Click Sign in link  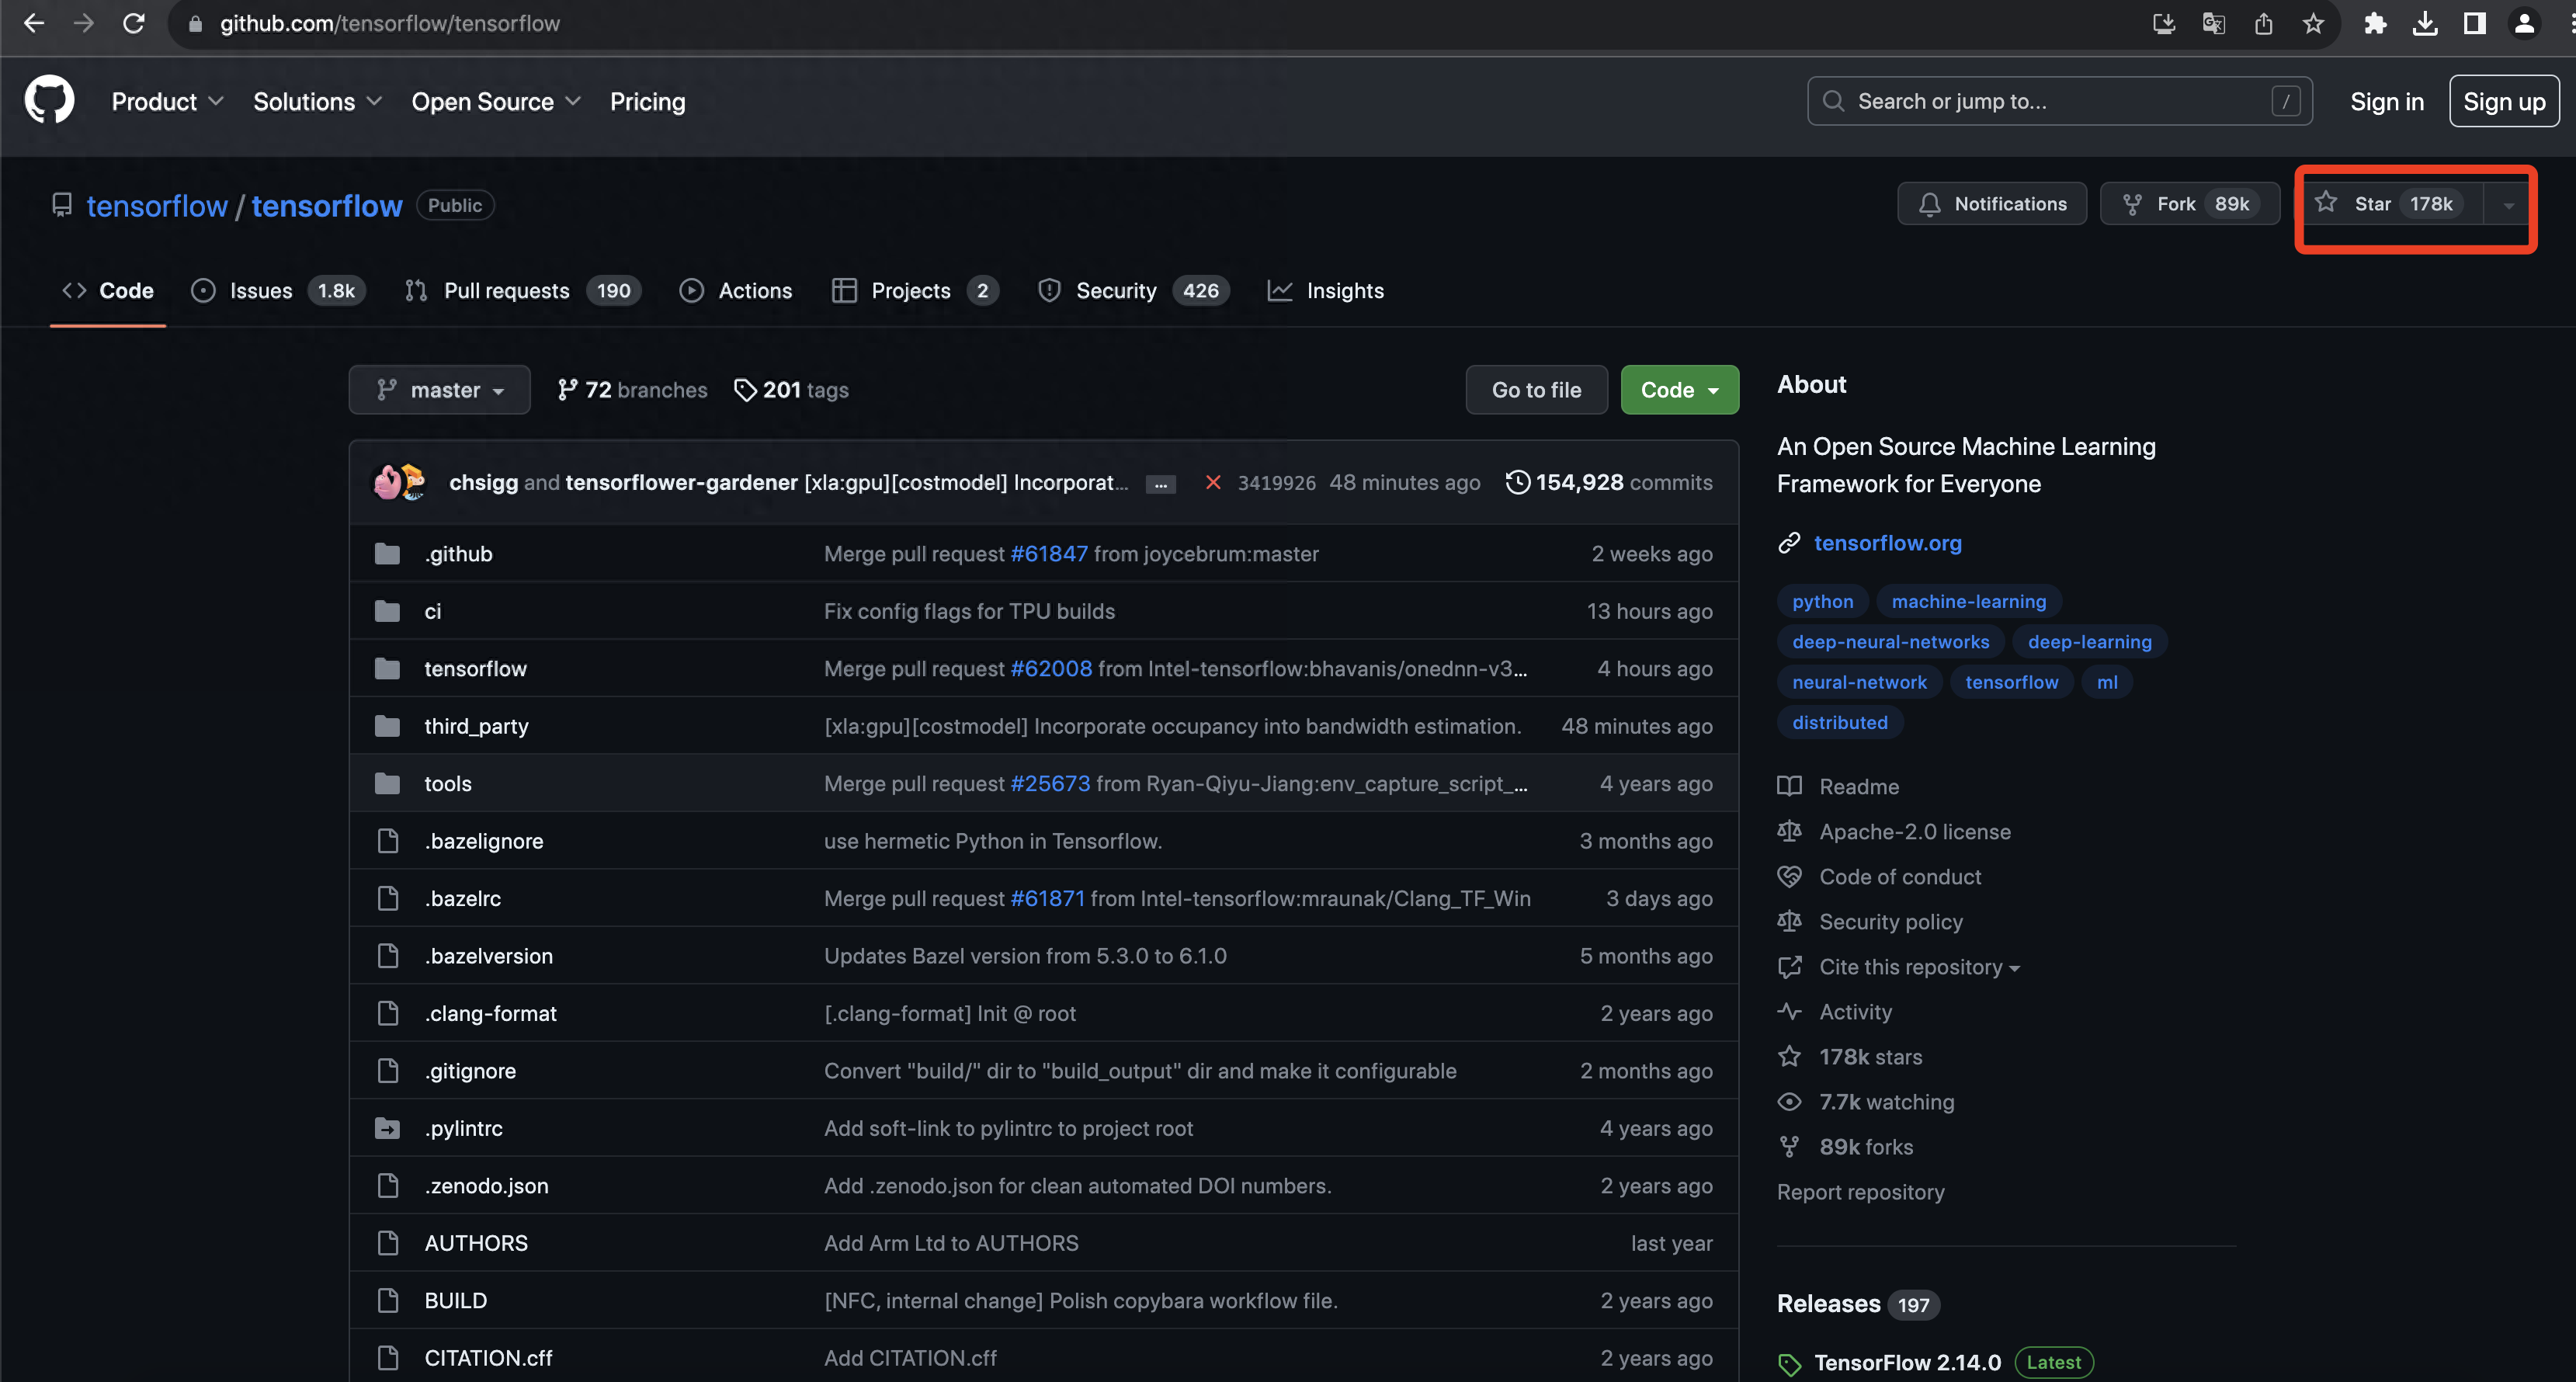pyautogui.click(x=2386, y=101)
